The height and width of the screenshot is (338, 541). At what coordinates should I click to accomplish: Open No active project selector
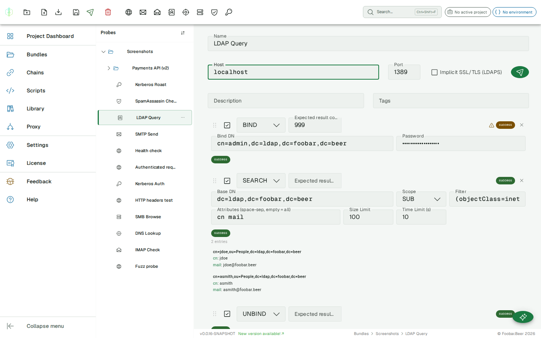468,12
